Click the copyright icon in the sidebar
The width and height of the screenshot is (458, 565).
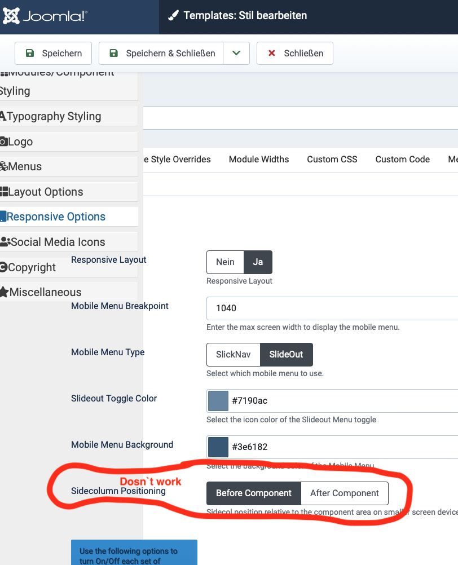point(3,267)
